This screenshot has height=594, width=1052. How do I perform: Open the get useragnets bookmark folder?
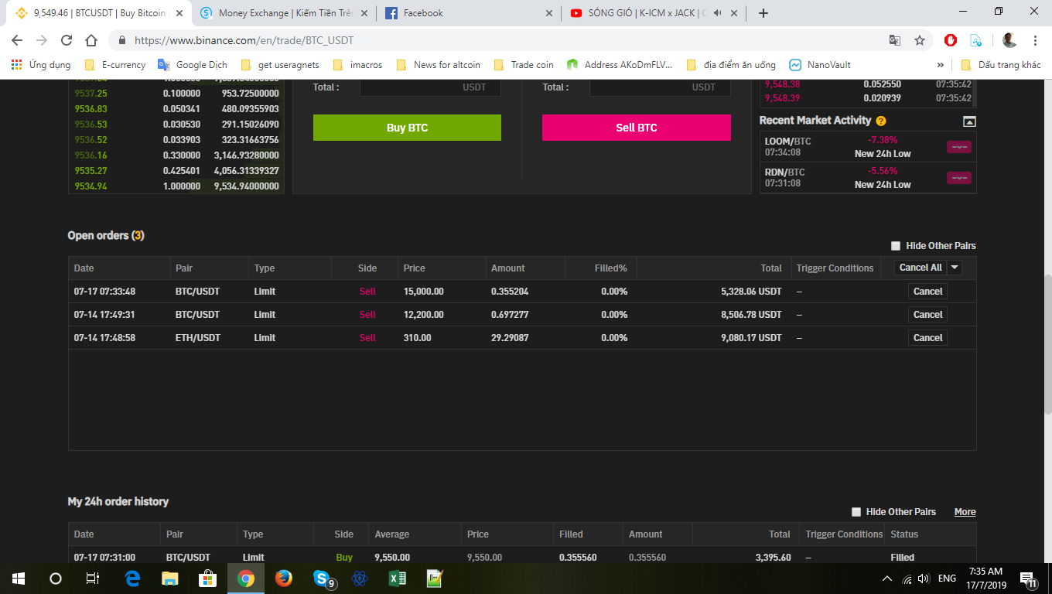pos(280,65)
